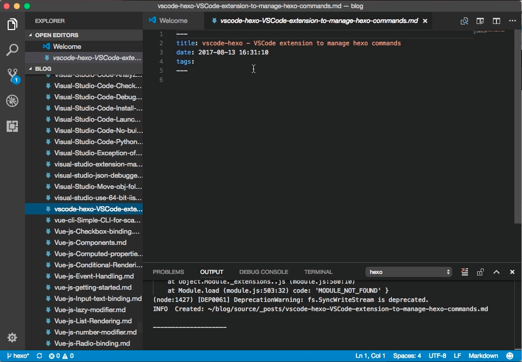Collapse the Blog folder section
The image size is (522, 362).
84,68
